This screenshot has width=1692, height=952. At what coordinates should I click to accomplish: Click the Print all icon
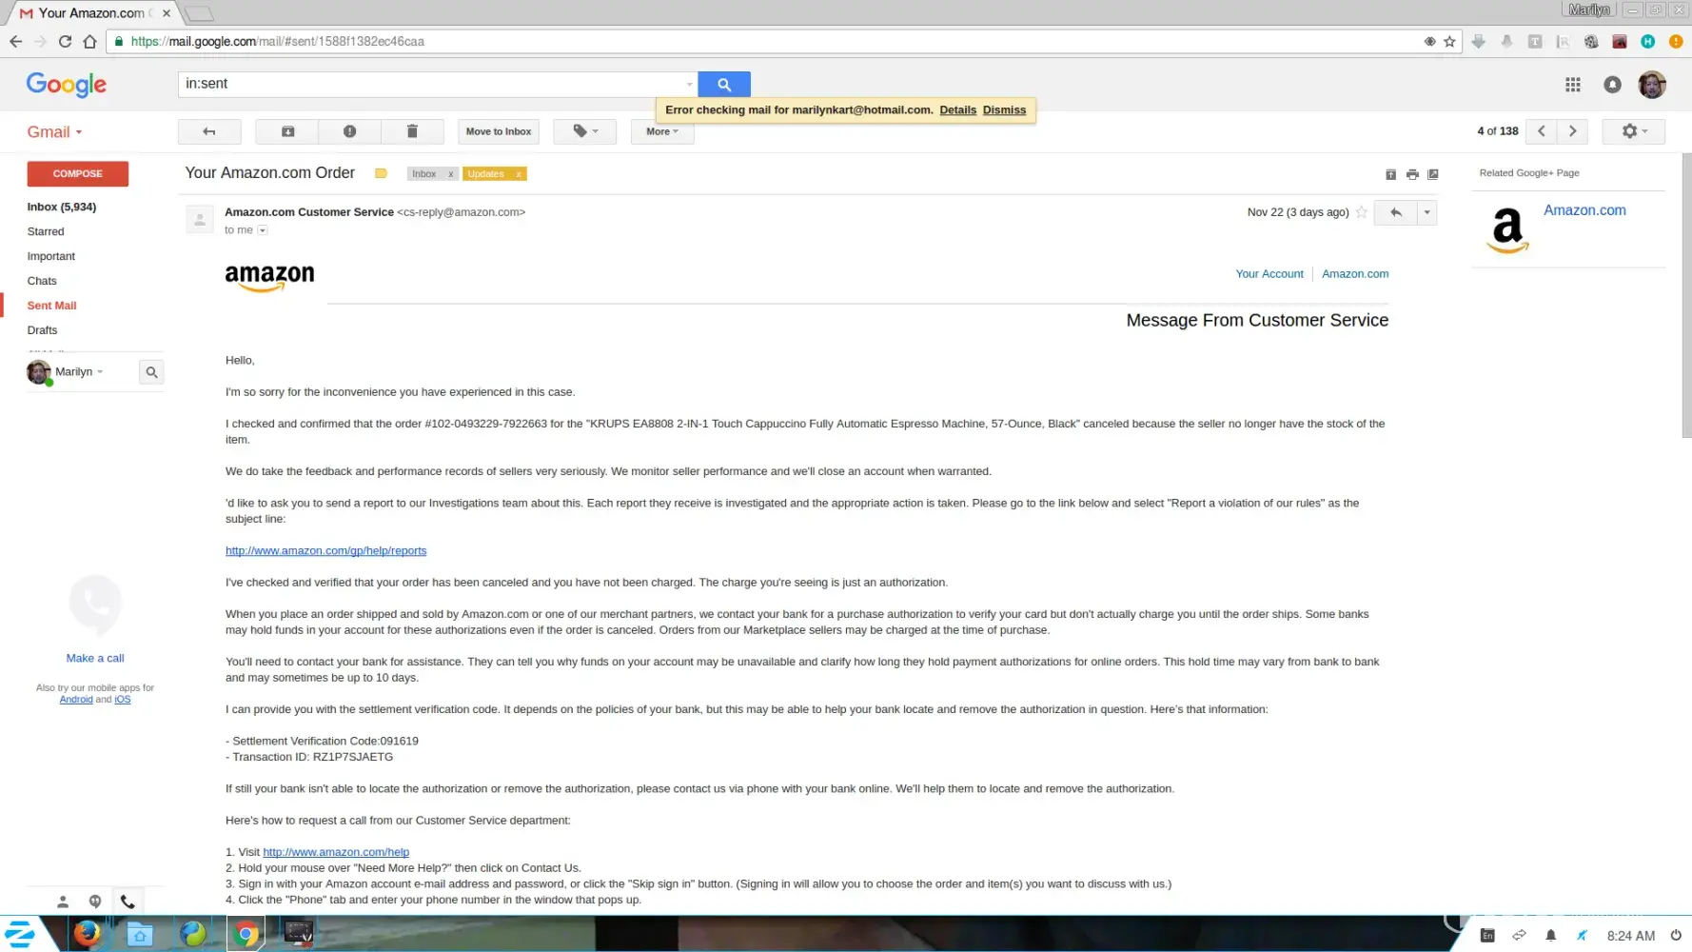pos(1412,174)
